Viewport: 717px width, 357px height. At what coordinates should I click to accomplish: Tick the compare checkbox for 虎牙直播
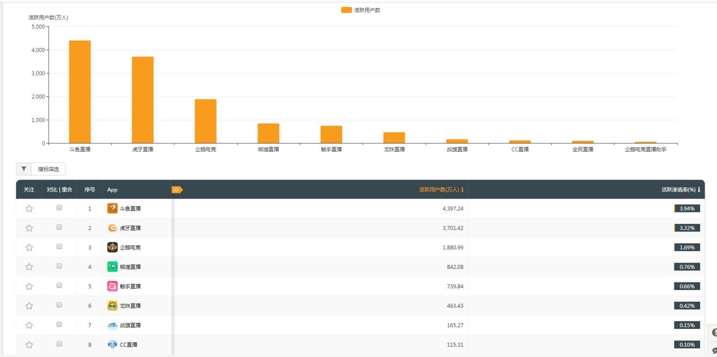click(x=59, y=227)
